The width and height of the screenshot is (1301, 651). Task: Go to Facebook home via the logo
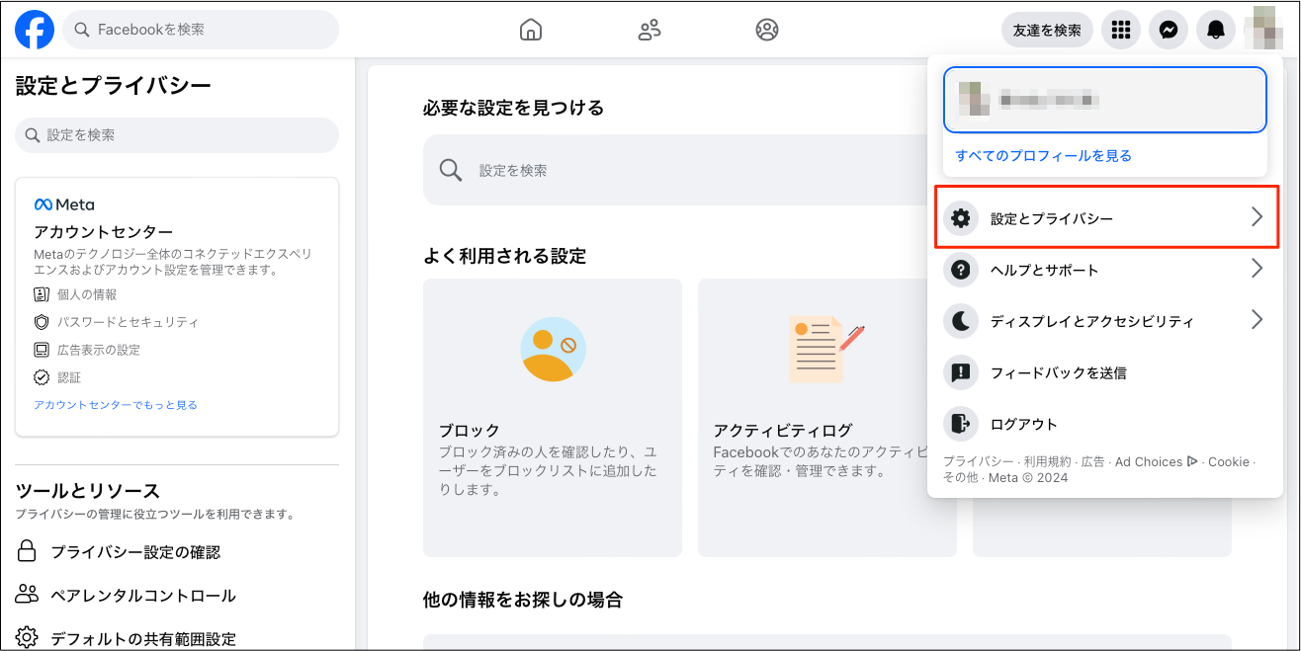[x=35, y=30]
